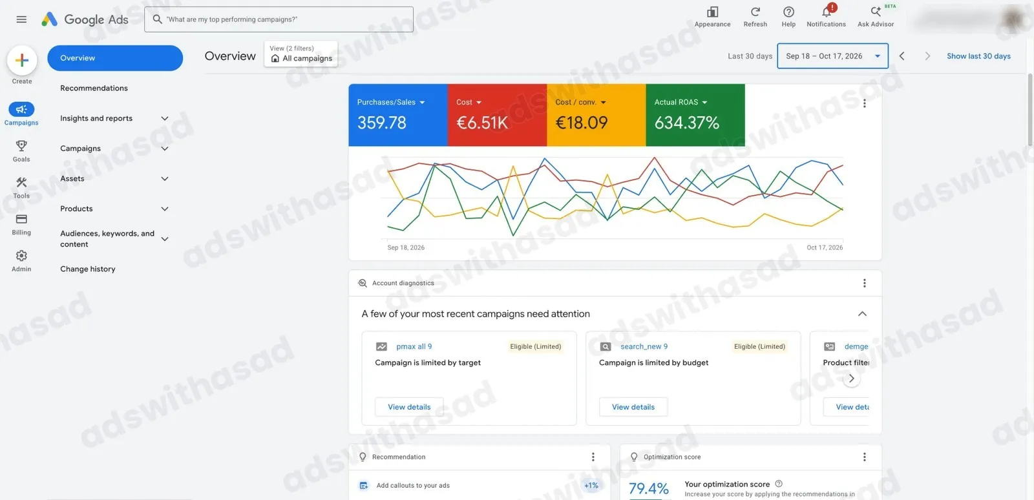The image size is (1034, 500).
Task: Open Recommendation card more options menu
Action: click(x=593, y=457)
